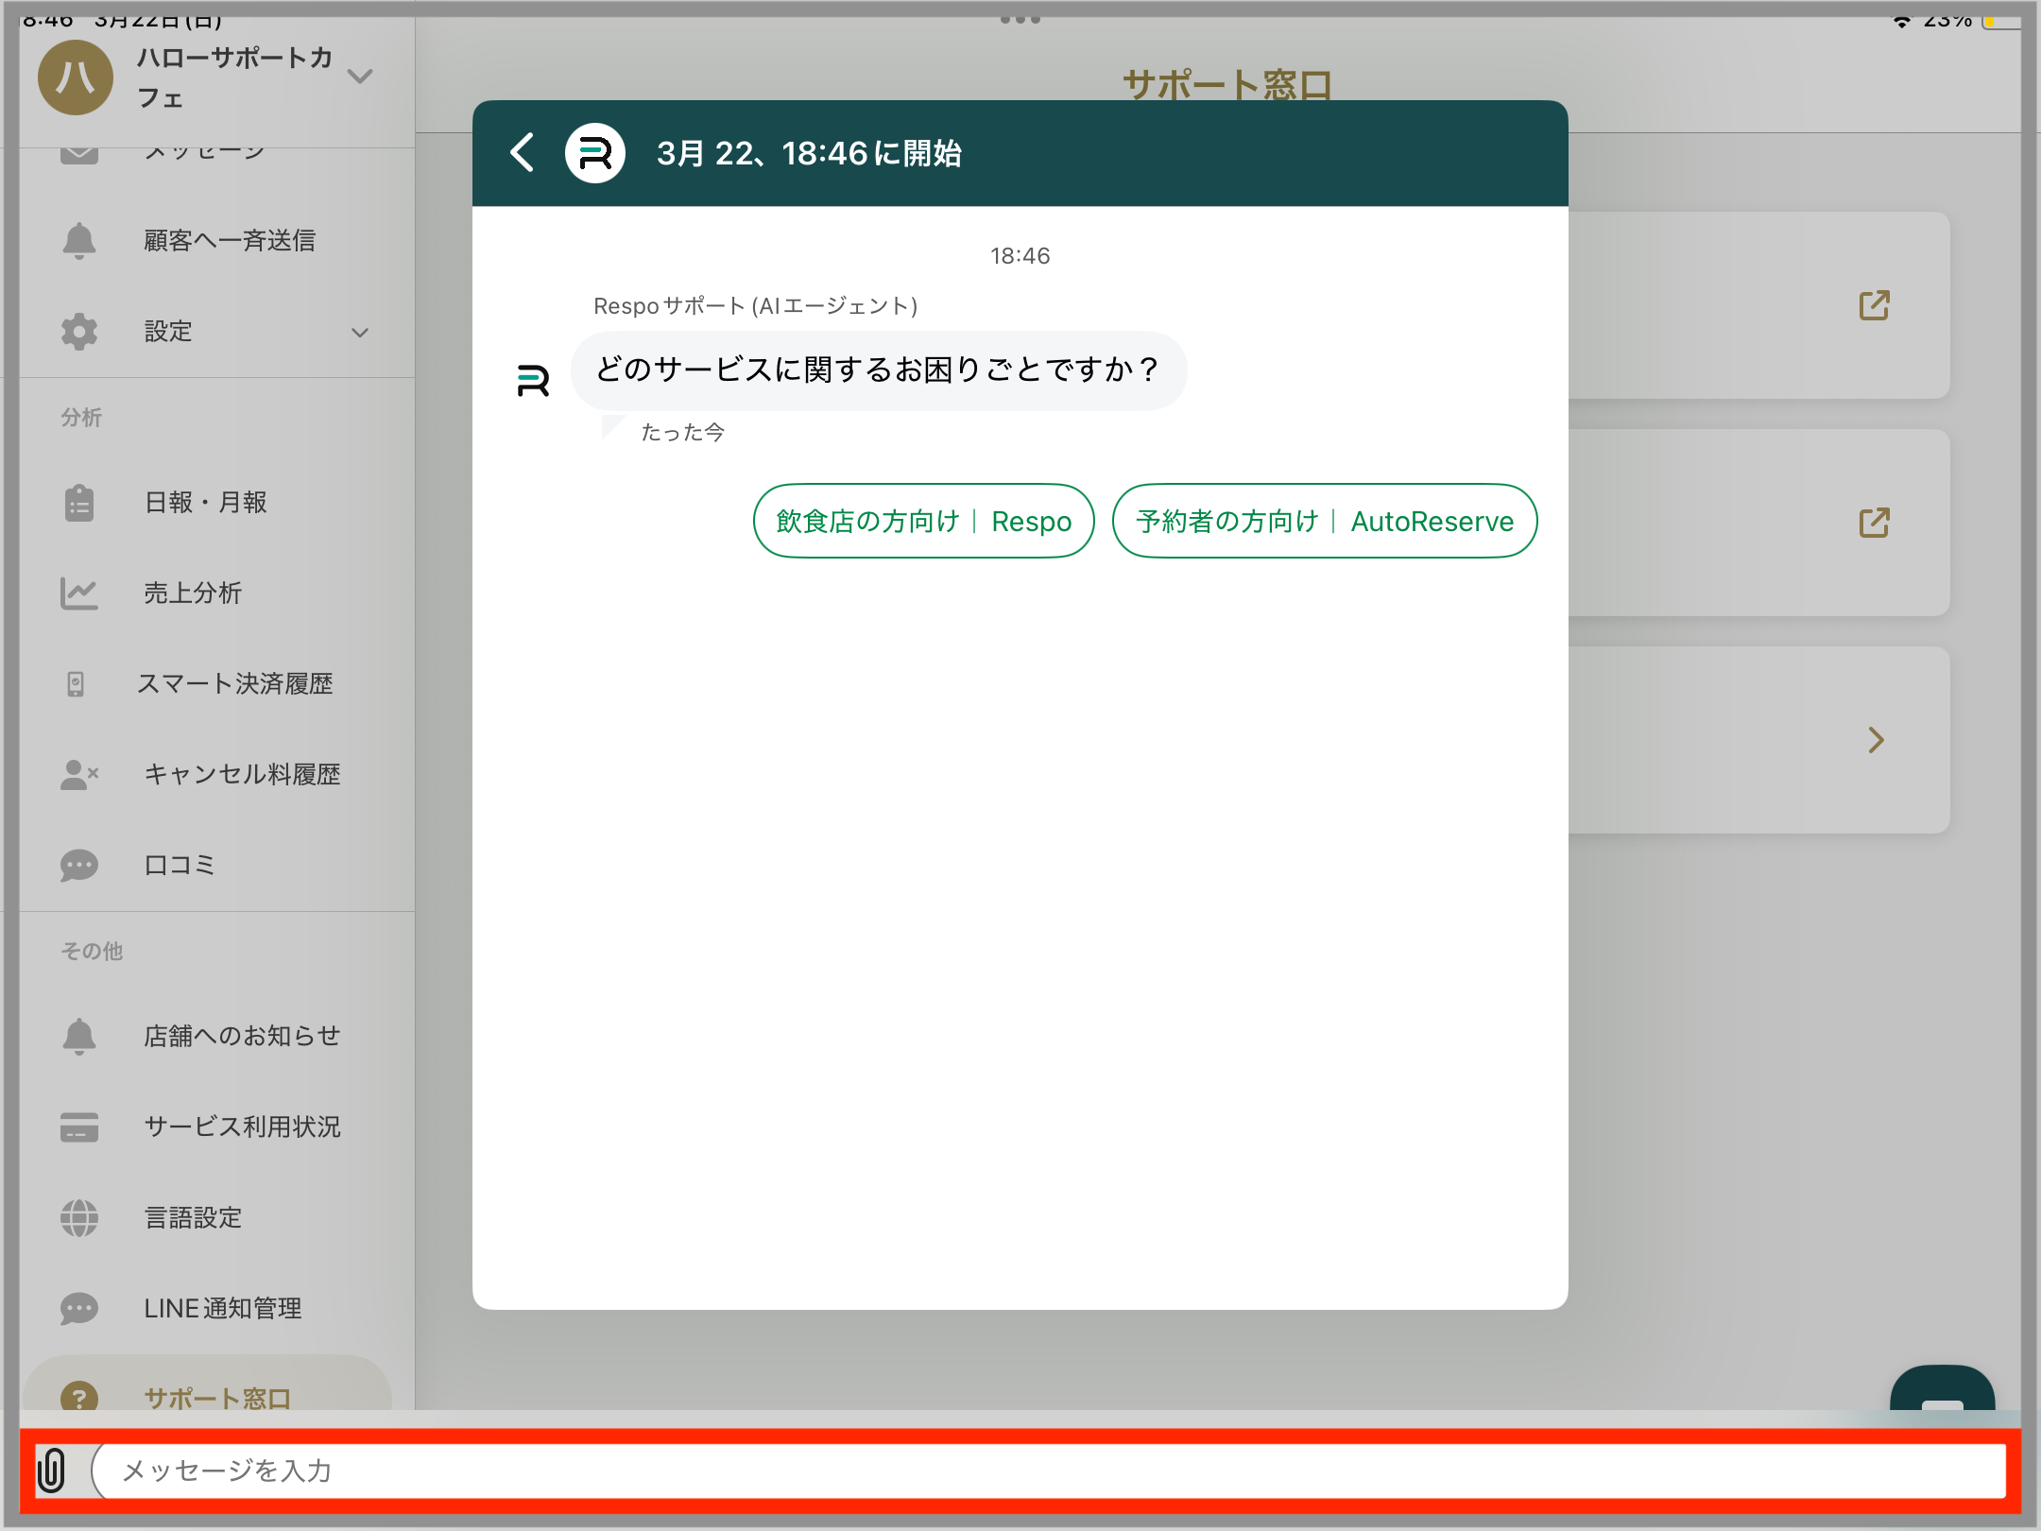Open スマート決済履歴 menu item

pos(234,684)
